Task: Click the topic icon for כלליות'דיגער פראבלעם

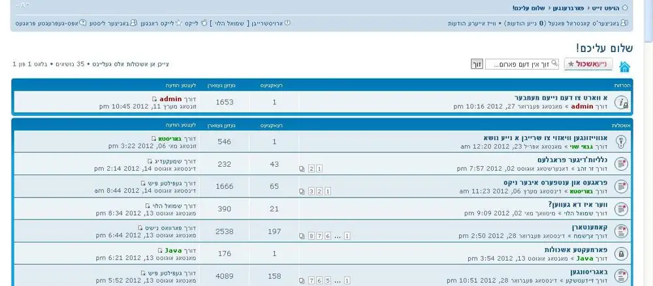Action: [x=621, y=164]
